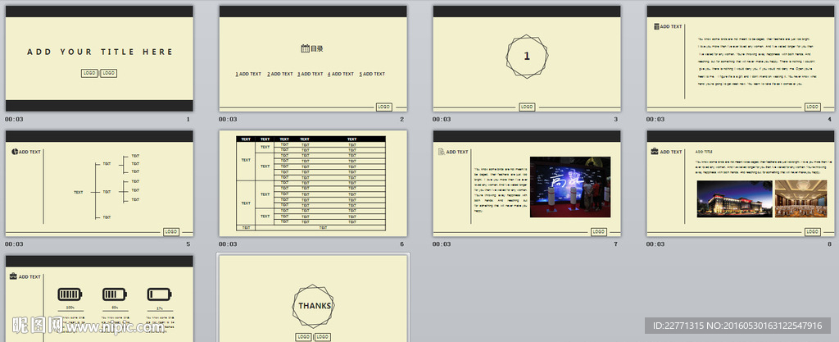Click slide number 7 below the seventh slide
This screenshot has width=839, height=342.
[x=616, y=244]
